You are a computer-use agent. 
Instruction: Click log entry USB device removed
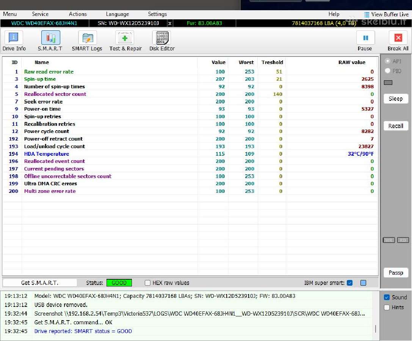point(61,305)
